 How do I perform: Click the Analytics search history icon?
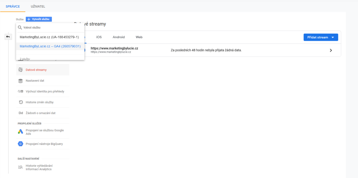point(21,167)
